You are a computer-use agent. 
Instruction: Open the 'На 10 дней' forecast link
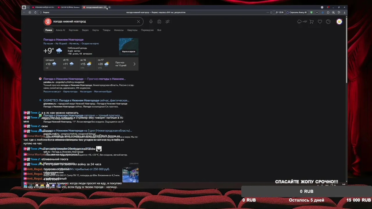tap(61, 44)
